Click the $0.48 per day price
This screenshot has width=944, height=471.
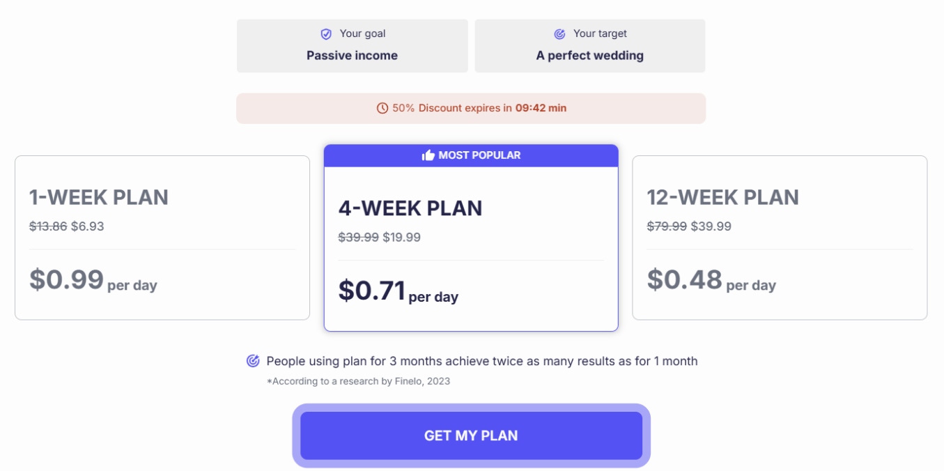711,280
